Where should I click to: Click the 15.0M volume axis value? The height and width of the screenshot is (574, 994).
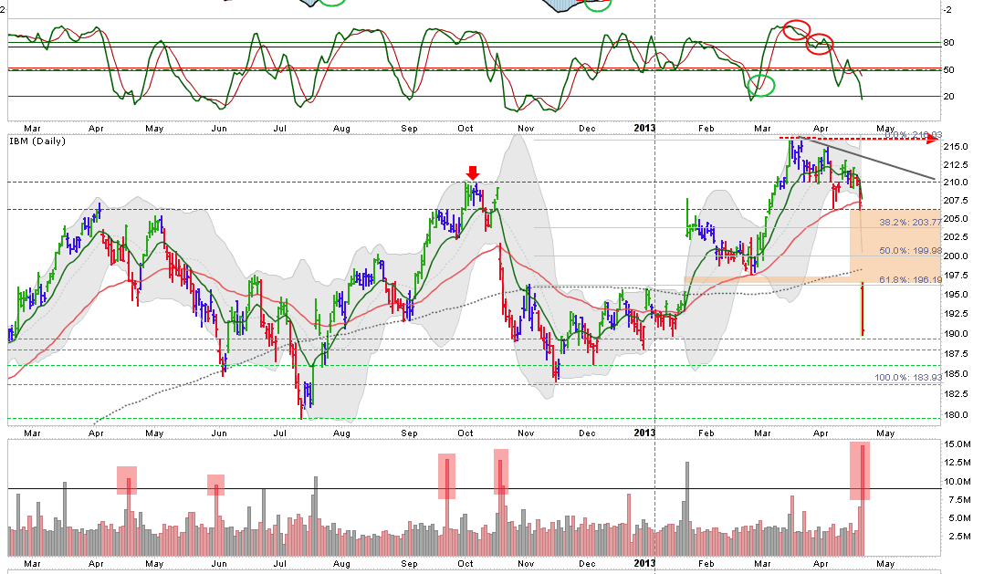[957, 444]
